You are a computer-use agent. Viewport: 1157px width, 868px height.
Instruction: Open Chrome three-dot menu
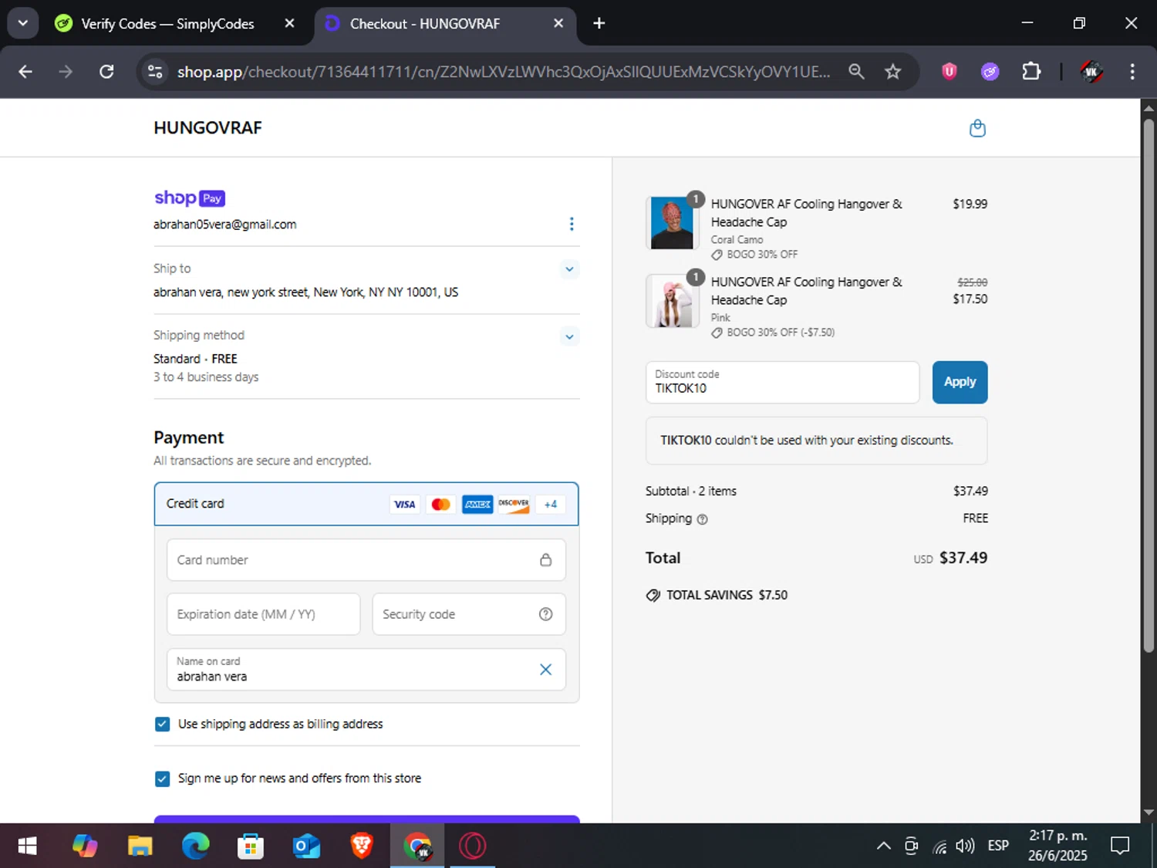pos(1132,72)
